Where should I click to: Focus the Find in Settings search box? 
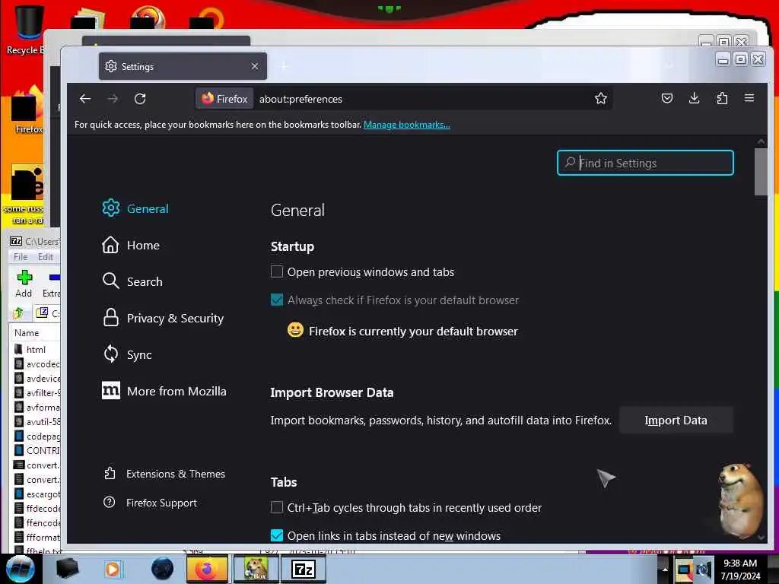(x=645, y=163)
